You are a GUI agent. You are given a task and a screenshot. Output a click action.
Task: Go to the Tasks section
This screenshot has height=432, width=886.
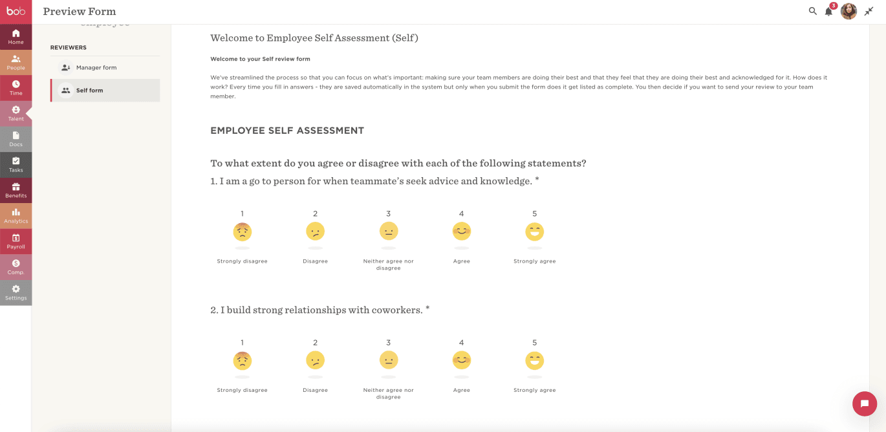point(16,165)
